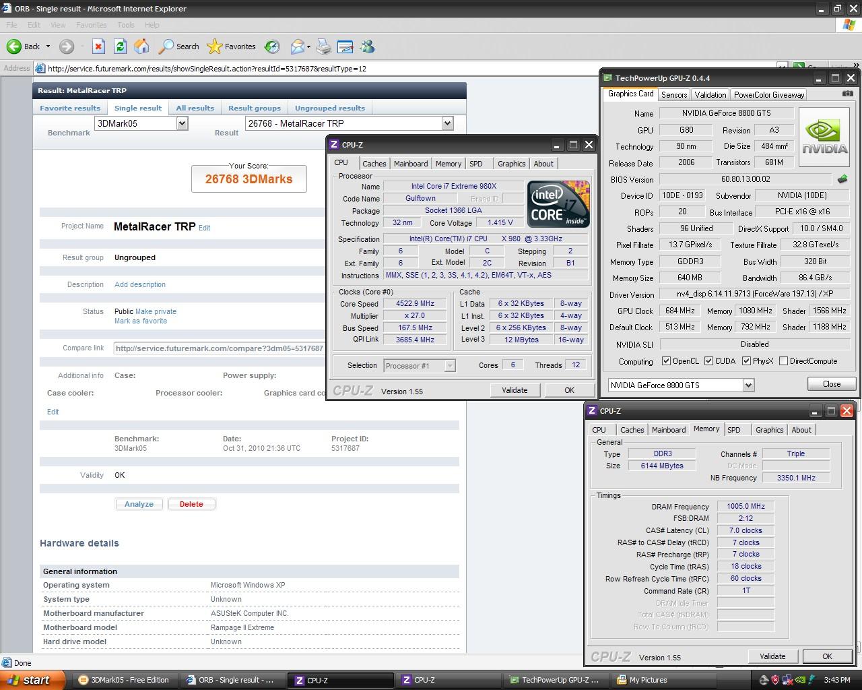Click the Print icon in toolbar
The width and height of the screenshot is (862, 690).
click(324, 46)
